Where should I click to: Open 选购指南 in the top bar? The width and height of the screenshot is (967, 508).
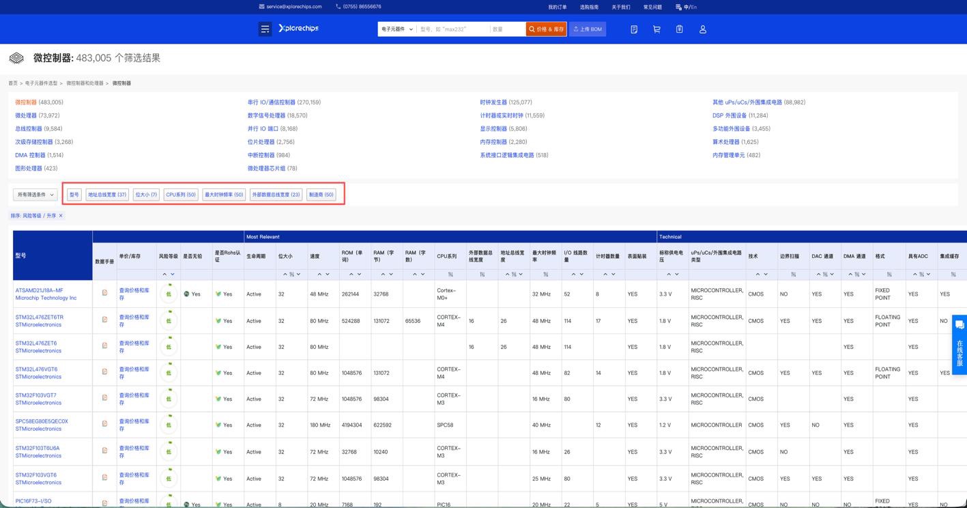[x=589, y=7]
